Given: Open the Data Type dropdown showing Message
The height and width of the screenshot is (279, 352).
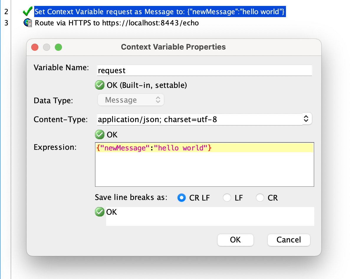Looking at the screenshot, I should 131,100.
